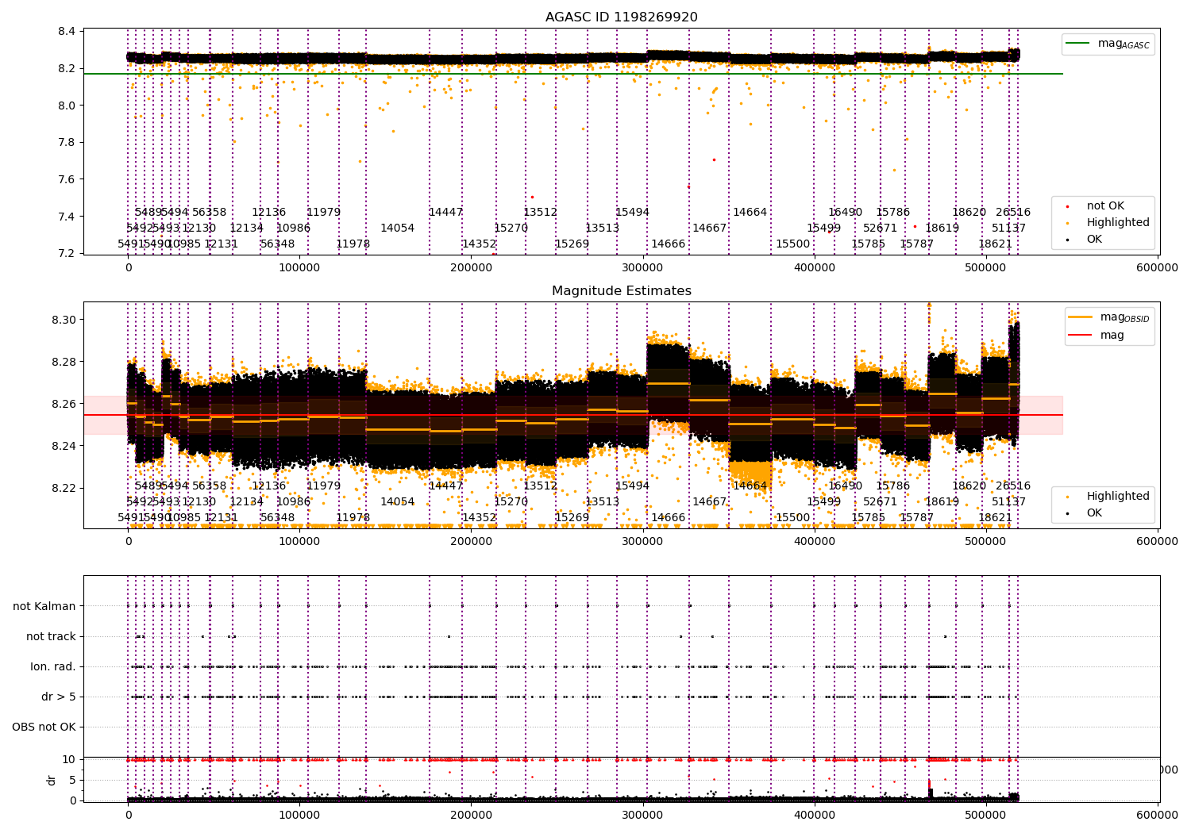The height and width of the screenshot is (833, 1191).
Task: Click observation label 26516 in Magnitude Estimates plot
Action: [x=1013, y=486]
